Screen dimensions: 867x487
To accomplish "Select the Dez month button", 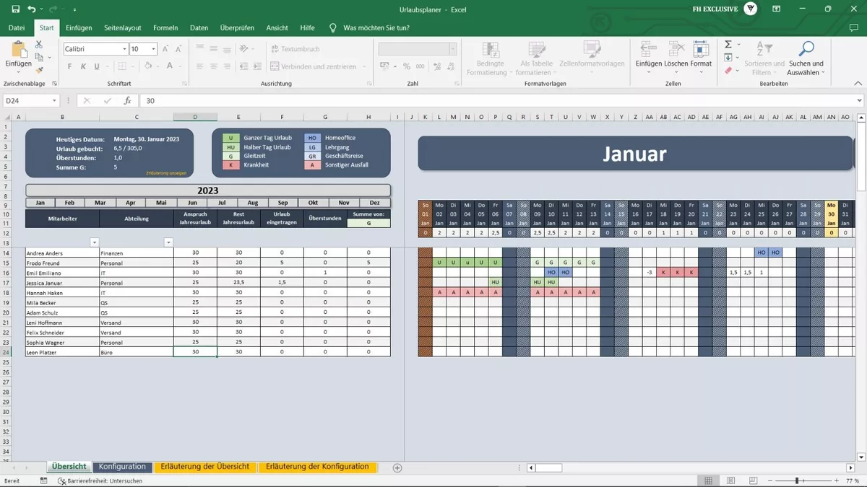I will pos(375,203).
